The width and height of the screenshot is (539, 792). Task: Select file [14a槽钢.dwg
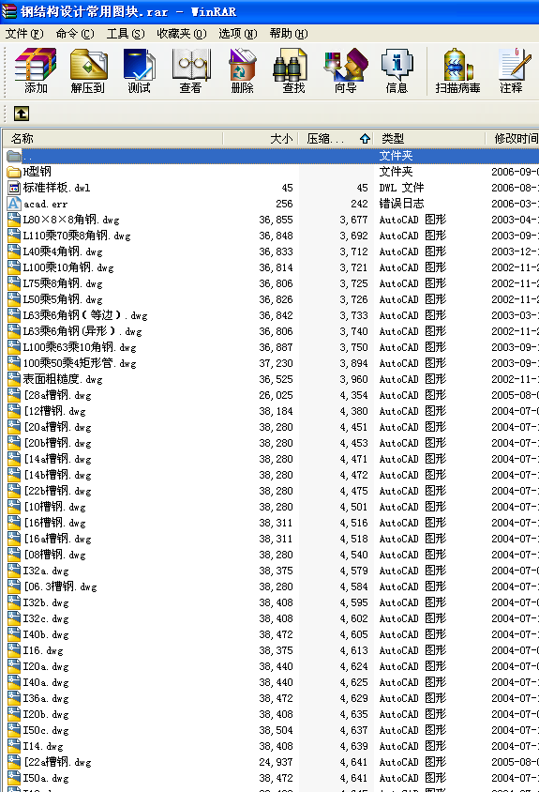[x=57, y=459]
